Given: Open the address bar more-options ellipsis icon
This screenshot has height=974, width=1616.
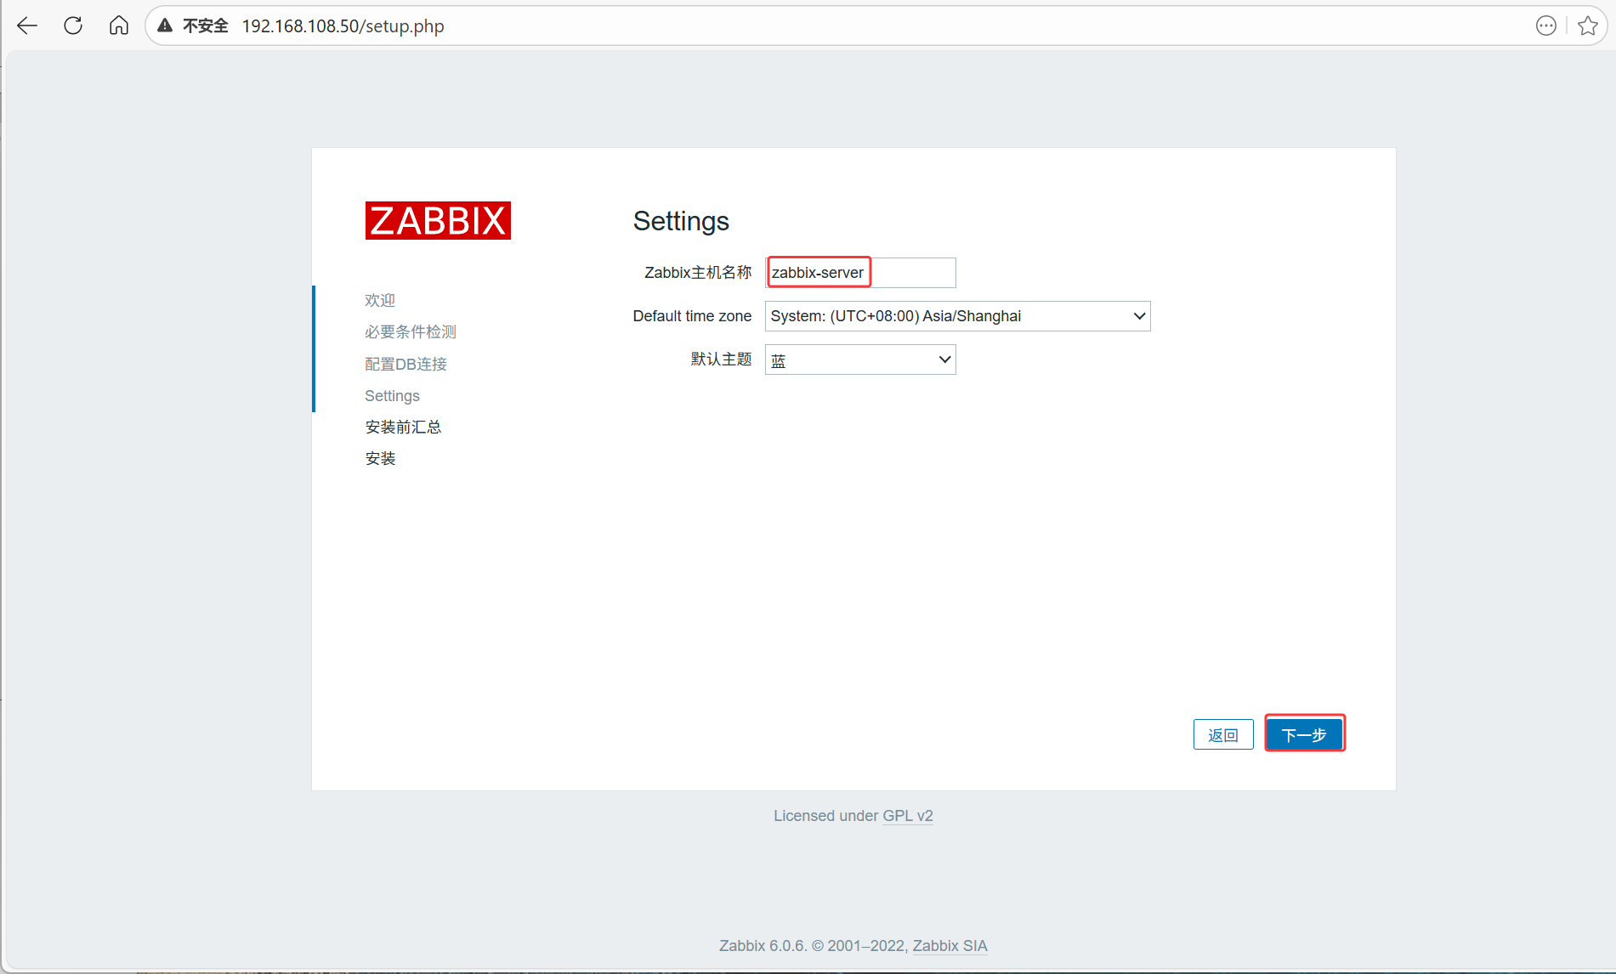Looking at the screenshot, I should coord(1546,25).
